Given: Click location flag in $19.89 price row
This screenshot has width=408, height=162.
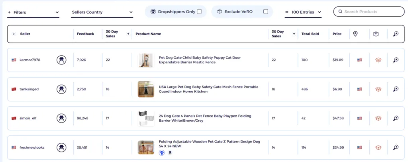Looking at the screenshot, I should [x=360, y=60].
